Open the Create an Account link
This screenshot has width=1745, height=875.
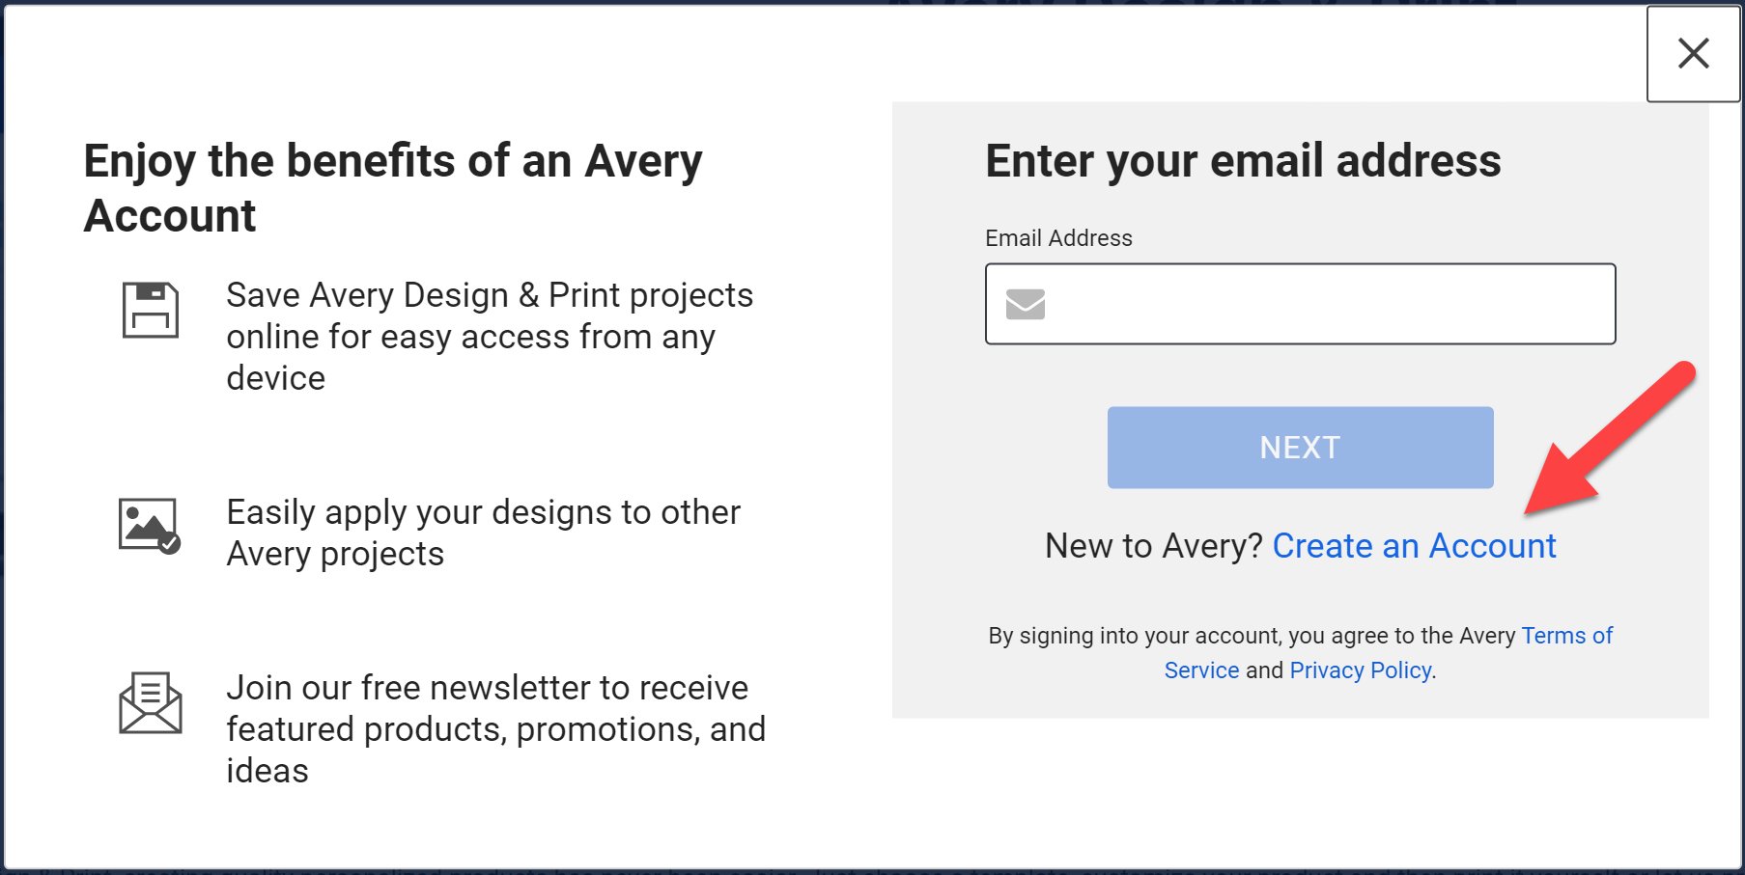[1414, 546]
